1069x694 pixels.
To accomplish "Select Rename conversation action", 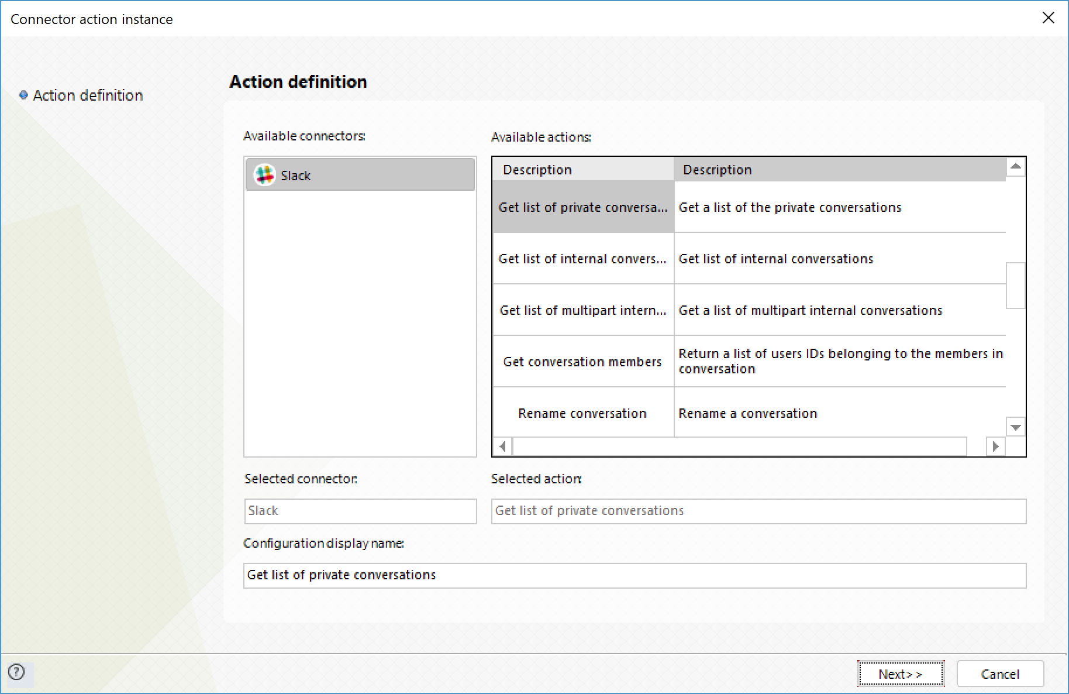I will (583, 413).
